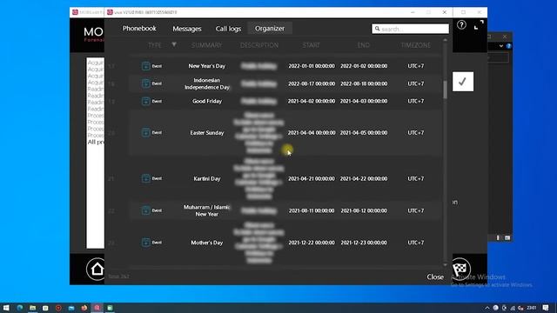
Task: Click the magnifier icon in the search box
Action: [377, 29]
